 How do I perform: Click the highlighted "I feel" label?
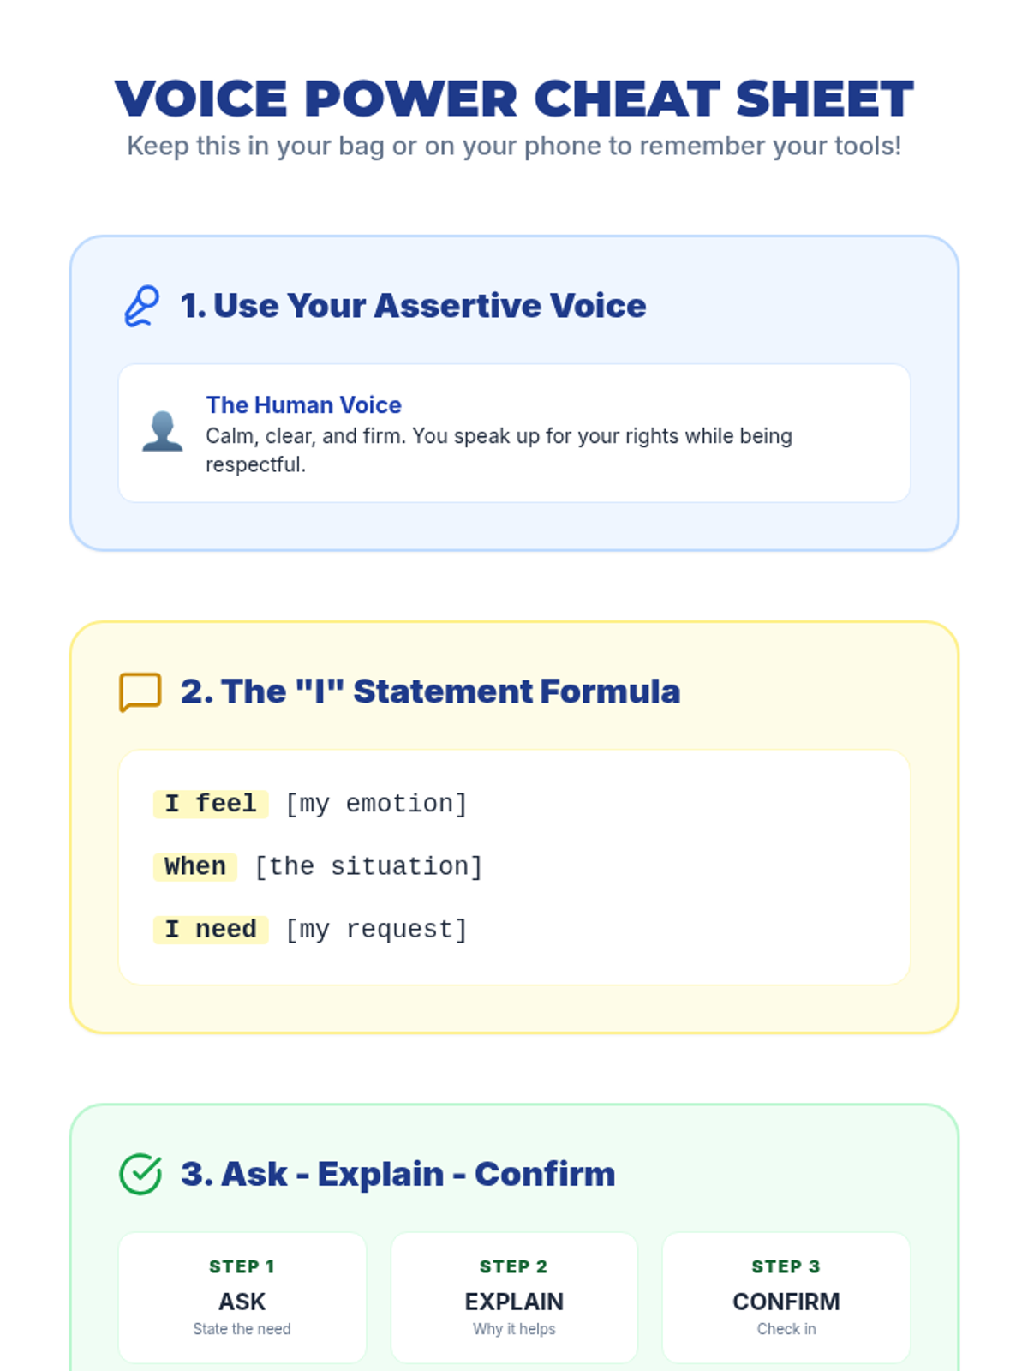(211, 804)
